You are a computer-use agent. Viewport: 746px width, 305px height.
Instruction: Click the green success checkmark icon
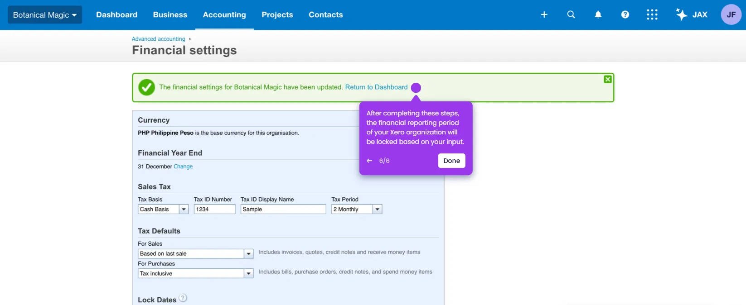pos(146,87)
